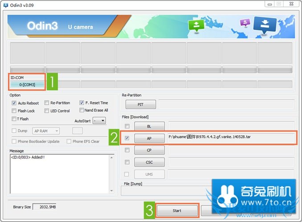Close the Odin3 window
Viewport: 302px width, 222px height.
(291, 4)
